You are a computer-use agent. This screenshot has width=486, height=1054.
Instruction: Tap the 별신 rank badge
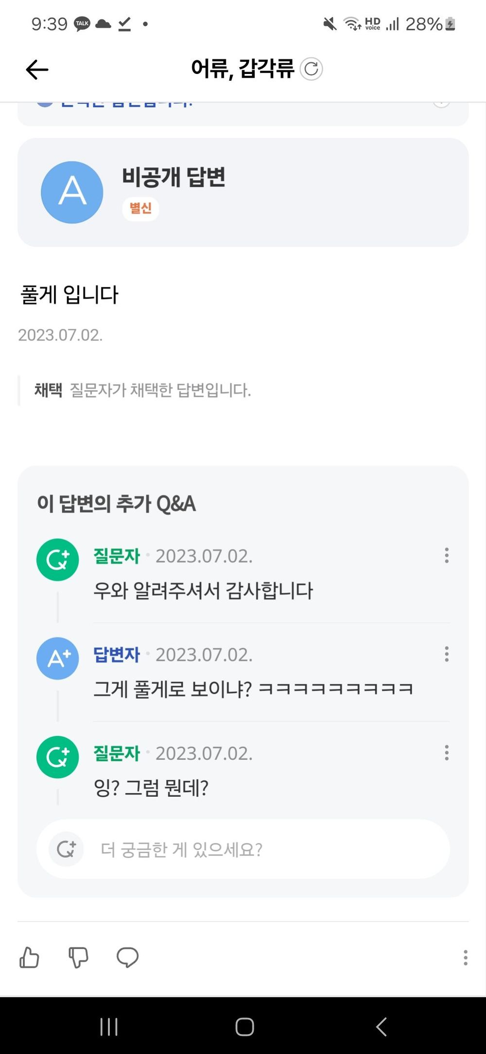coord(140,209)
